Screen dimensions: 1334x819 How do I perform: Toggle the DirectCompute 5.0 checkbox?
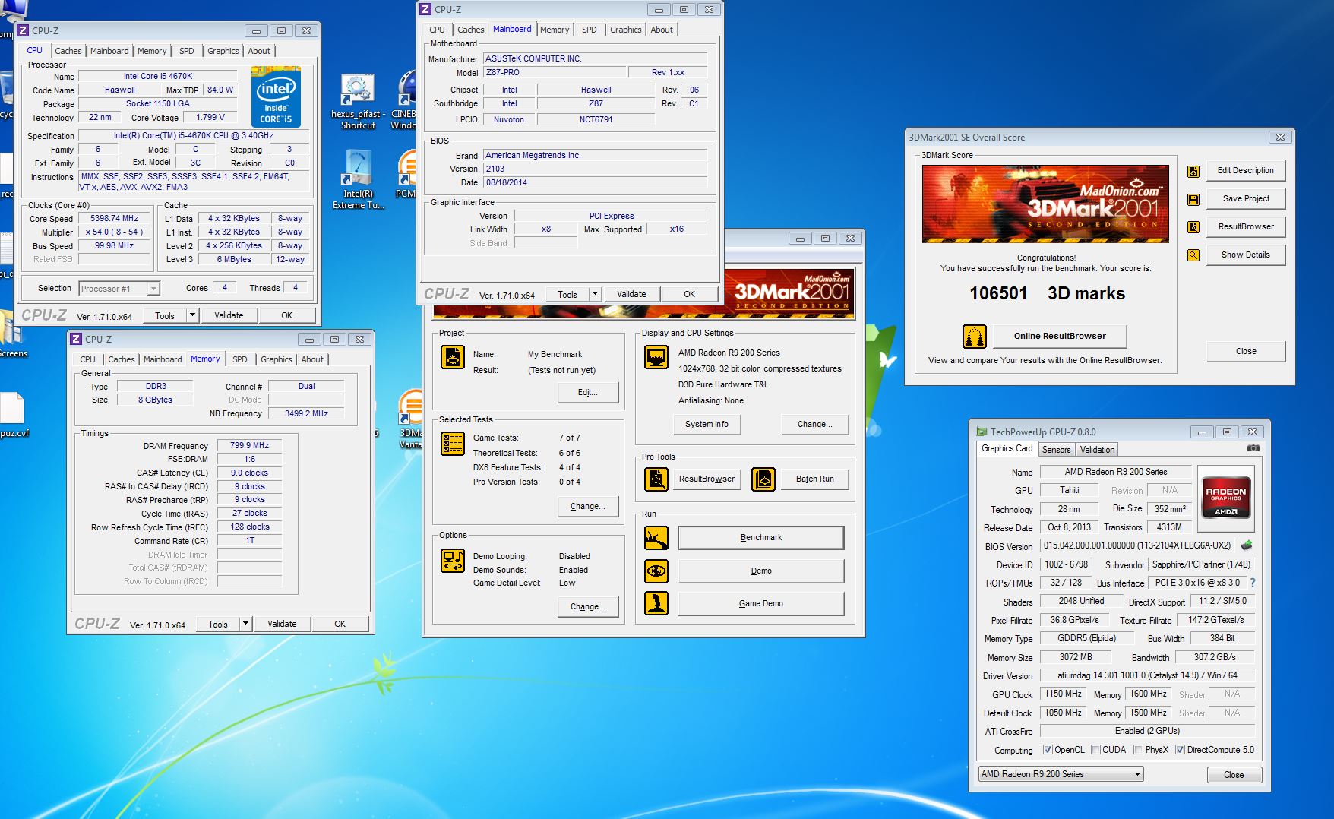[1180, 750]
